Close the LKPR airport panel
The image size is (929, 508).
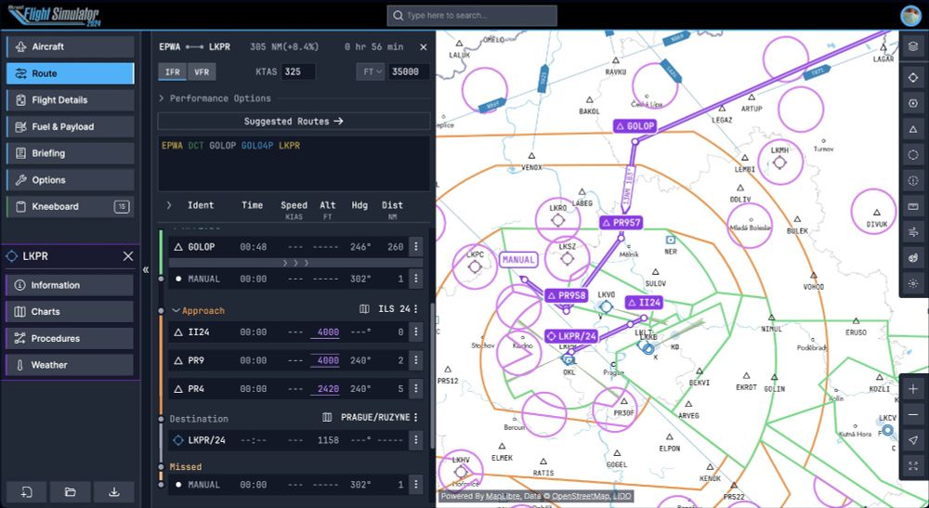tap(128, 256)
